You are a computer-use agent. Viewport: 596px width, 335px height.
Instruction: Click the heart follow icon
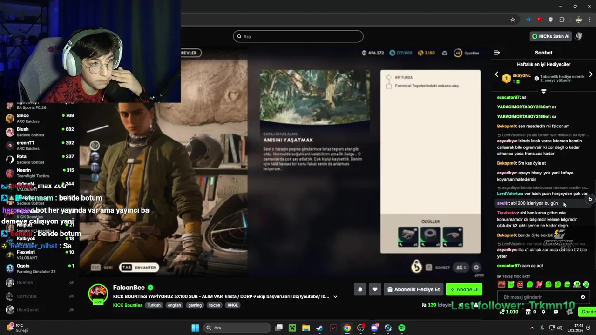(375, 289)
